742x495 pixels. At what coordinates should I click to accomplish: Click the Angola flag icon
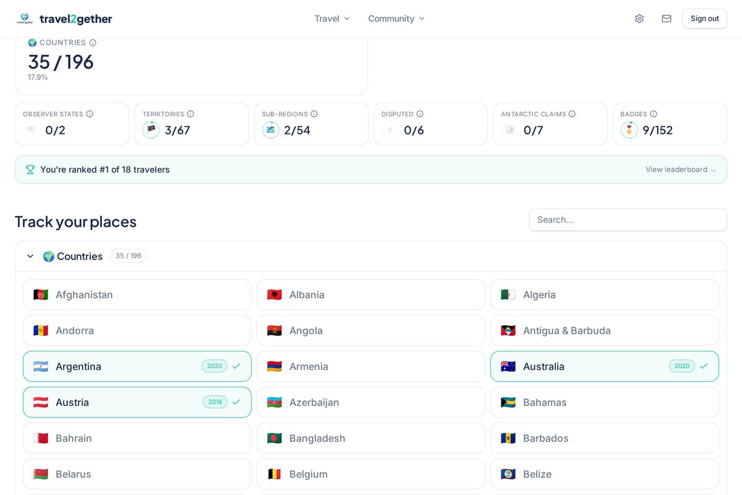[275, 330]
